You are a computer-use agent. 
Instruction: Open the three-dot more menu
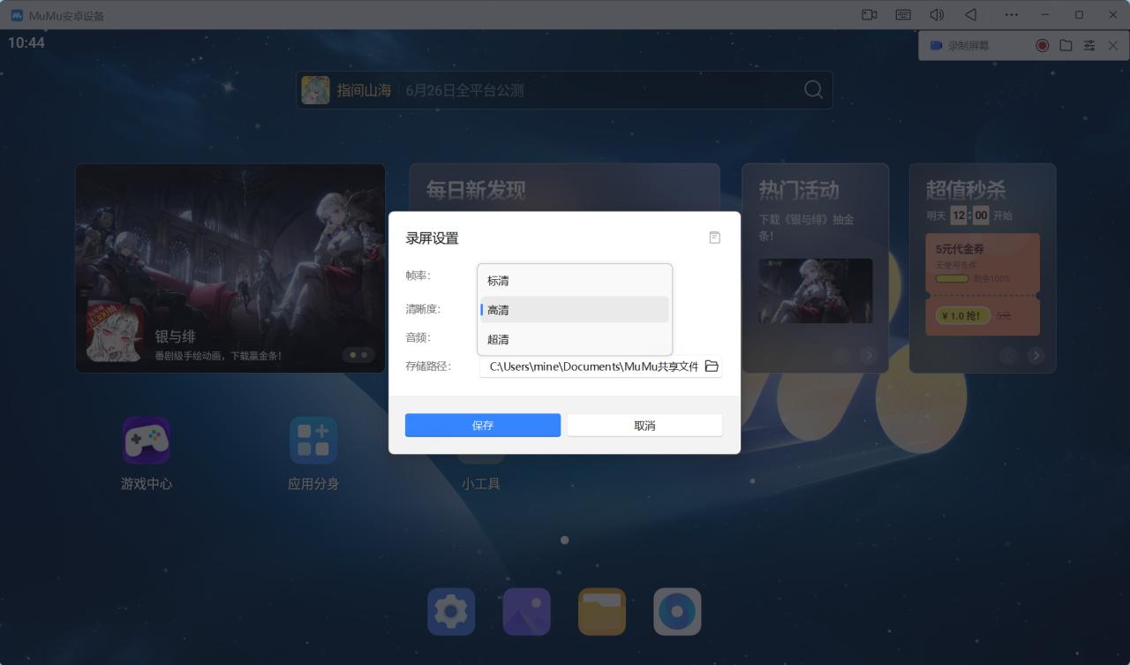[x=1011, y=15]
